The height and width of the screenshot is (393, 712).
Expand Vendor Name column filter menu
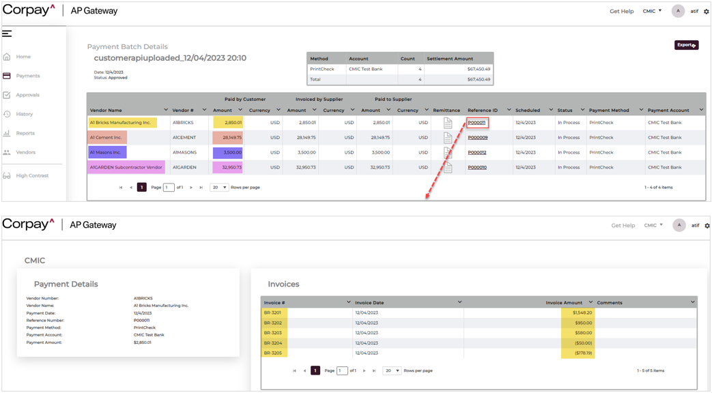point(166,110)
